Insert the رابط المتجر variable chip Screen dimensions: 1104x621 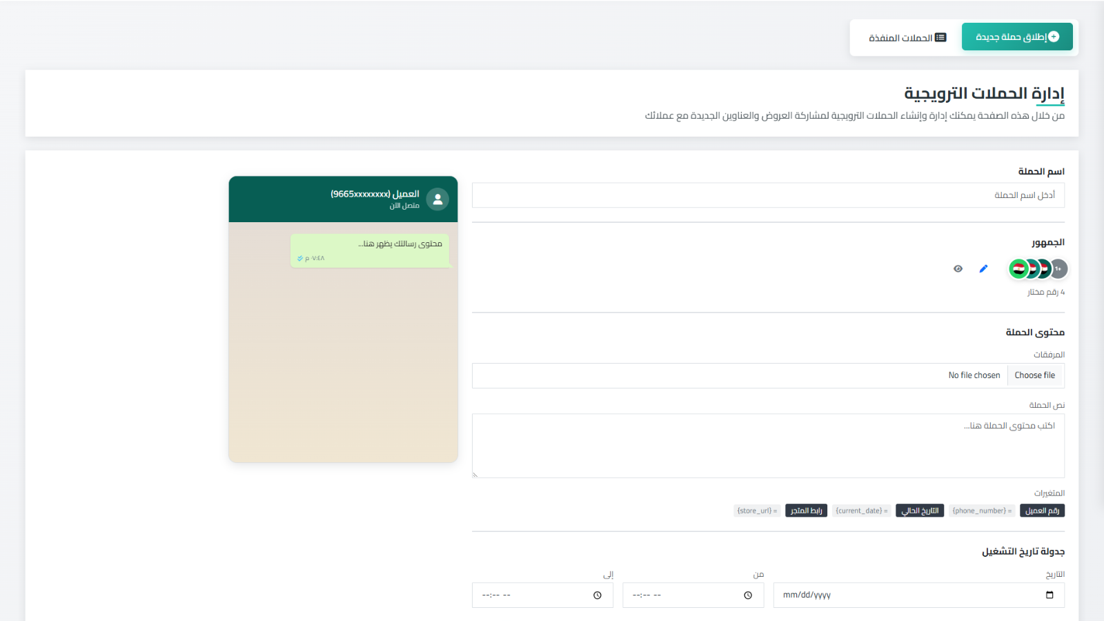click(806, 511)
